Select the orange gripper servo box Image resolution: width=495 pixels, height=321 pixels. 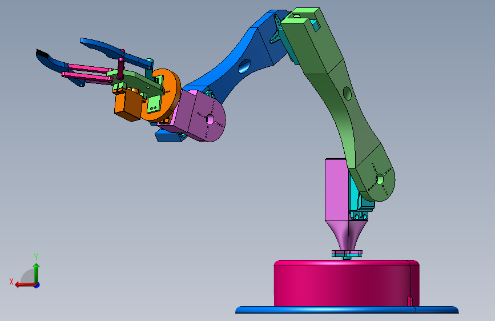(x=127, y=105)
